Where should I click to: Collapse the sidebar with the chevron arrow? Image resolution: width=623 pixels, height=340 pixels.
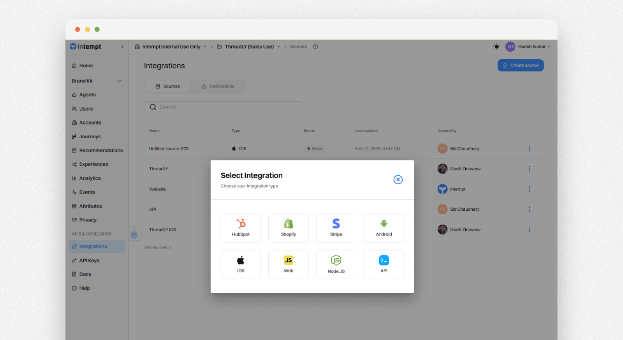coord(123,47)
